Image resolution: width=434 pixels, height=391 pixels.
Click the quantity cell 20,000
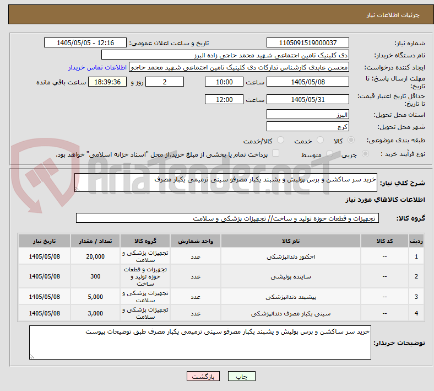click(95, 256)
